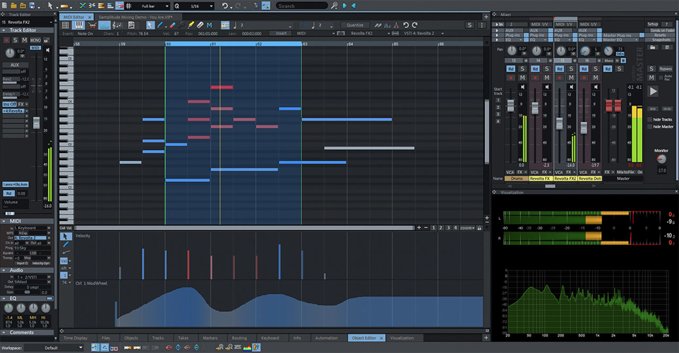
Task: Click the Monitor volume knob
Action: (661, 158)
